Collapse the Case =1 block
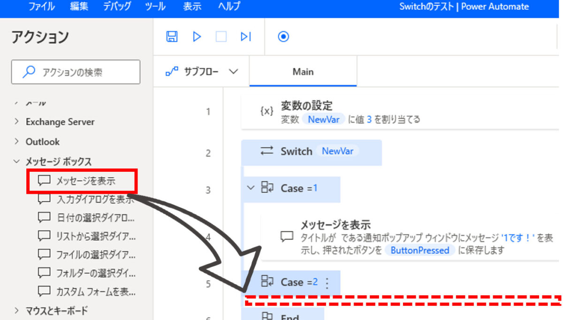Image resolution: width=563 pixels, height=320 pixels. pos(250,188)
